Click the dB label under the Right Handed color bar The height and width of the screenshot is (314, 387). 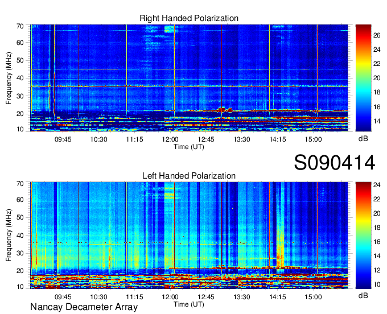[363, 139]
